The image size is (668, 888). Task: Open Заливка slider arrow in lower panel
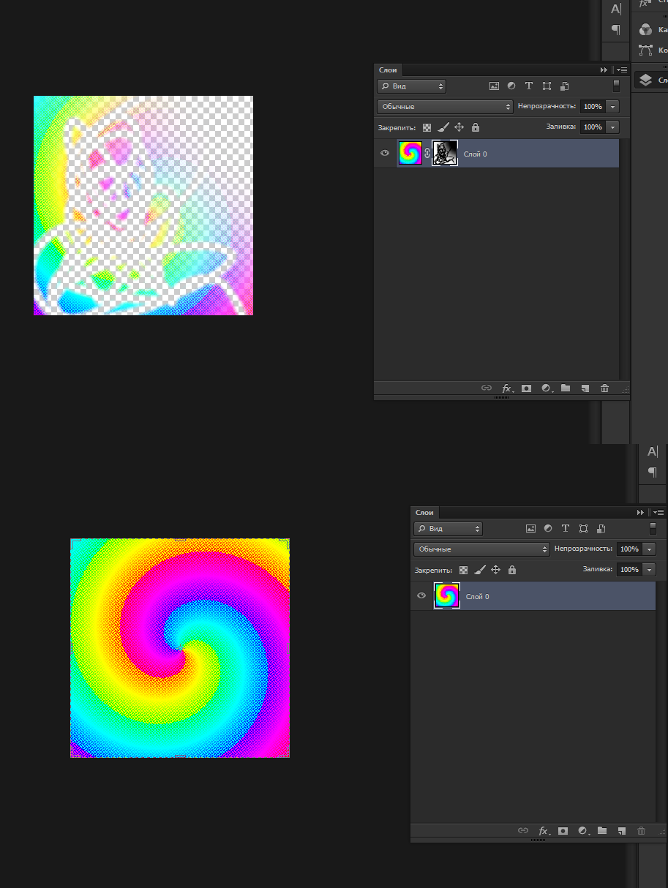coord(649,570)
